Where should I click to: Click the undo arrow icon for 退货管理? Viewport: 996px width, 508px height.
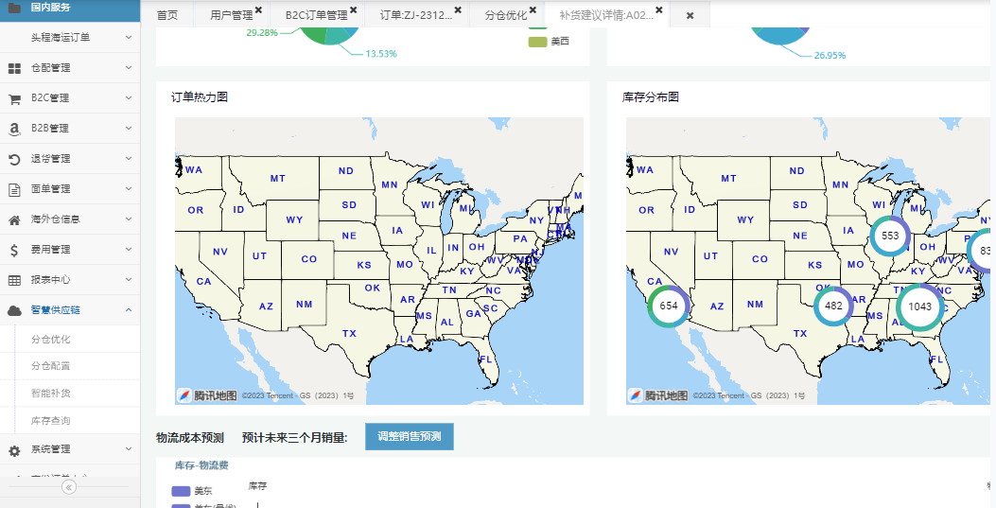click(14, 159)
